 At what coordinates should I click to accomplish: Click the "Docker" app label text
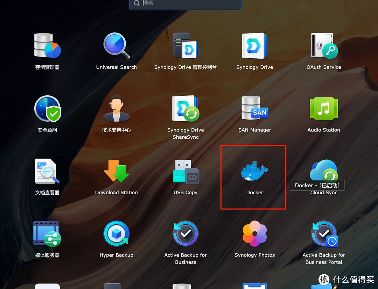(x=254, y=193)
